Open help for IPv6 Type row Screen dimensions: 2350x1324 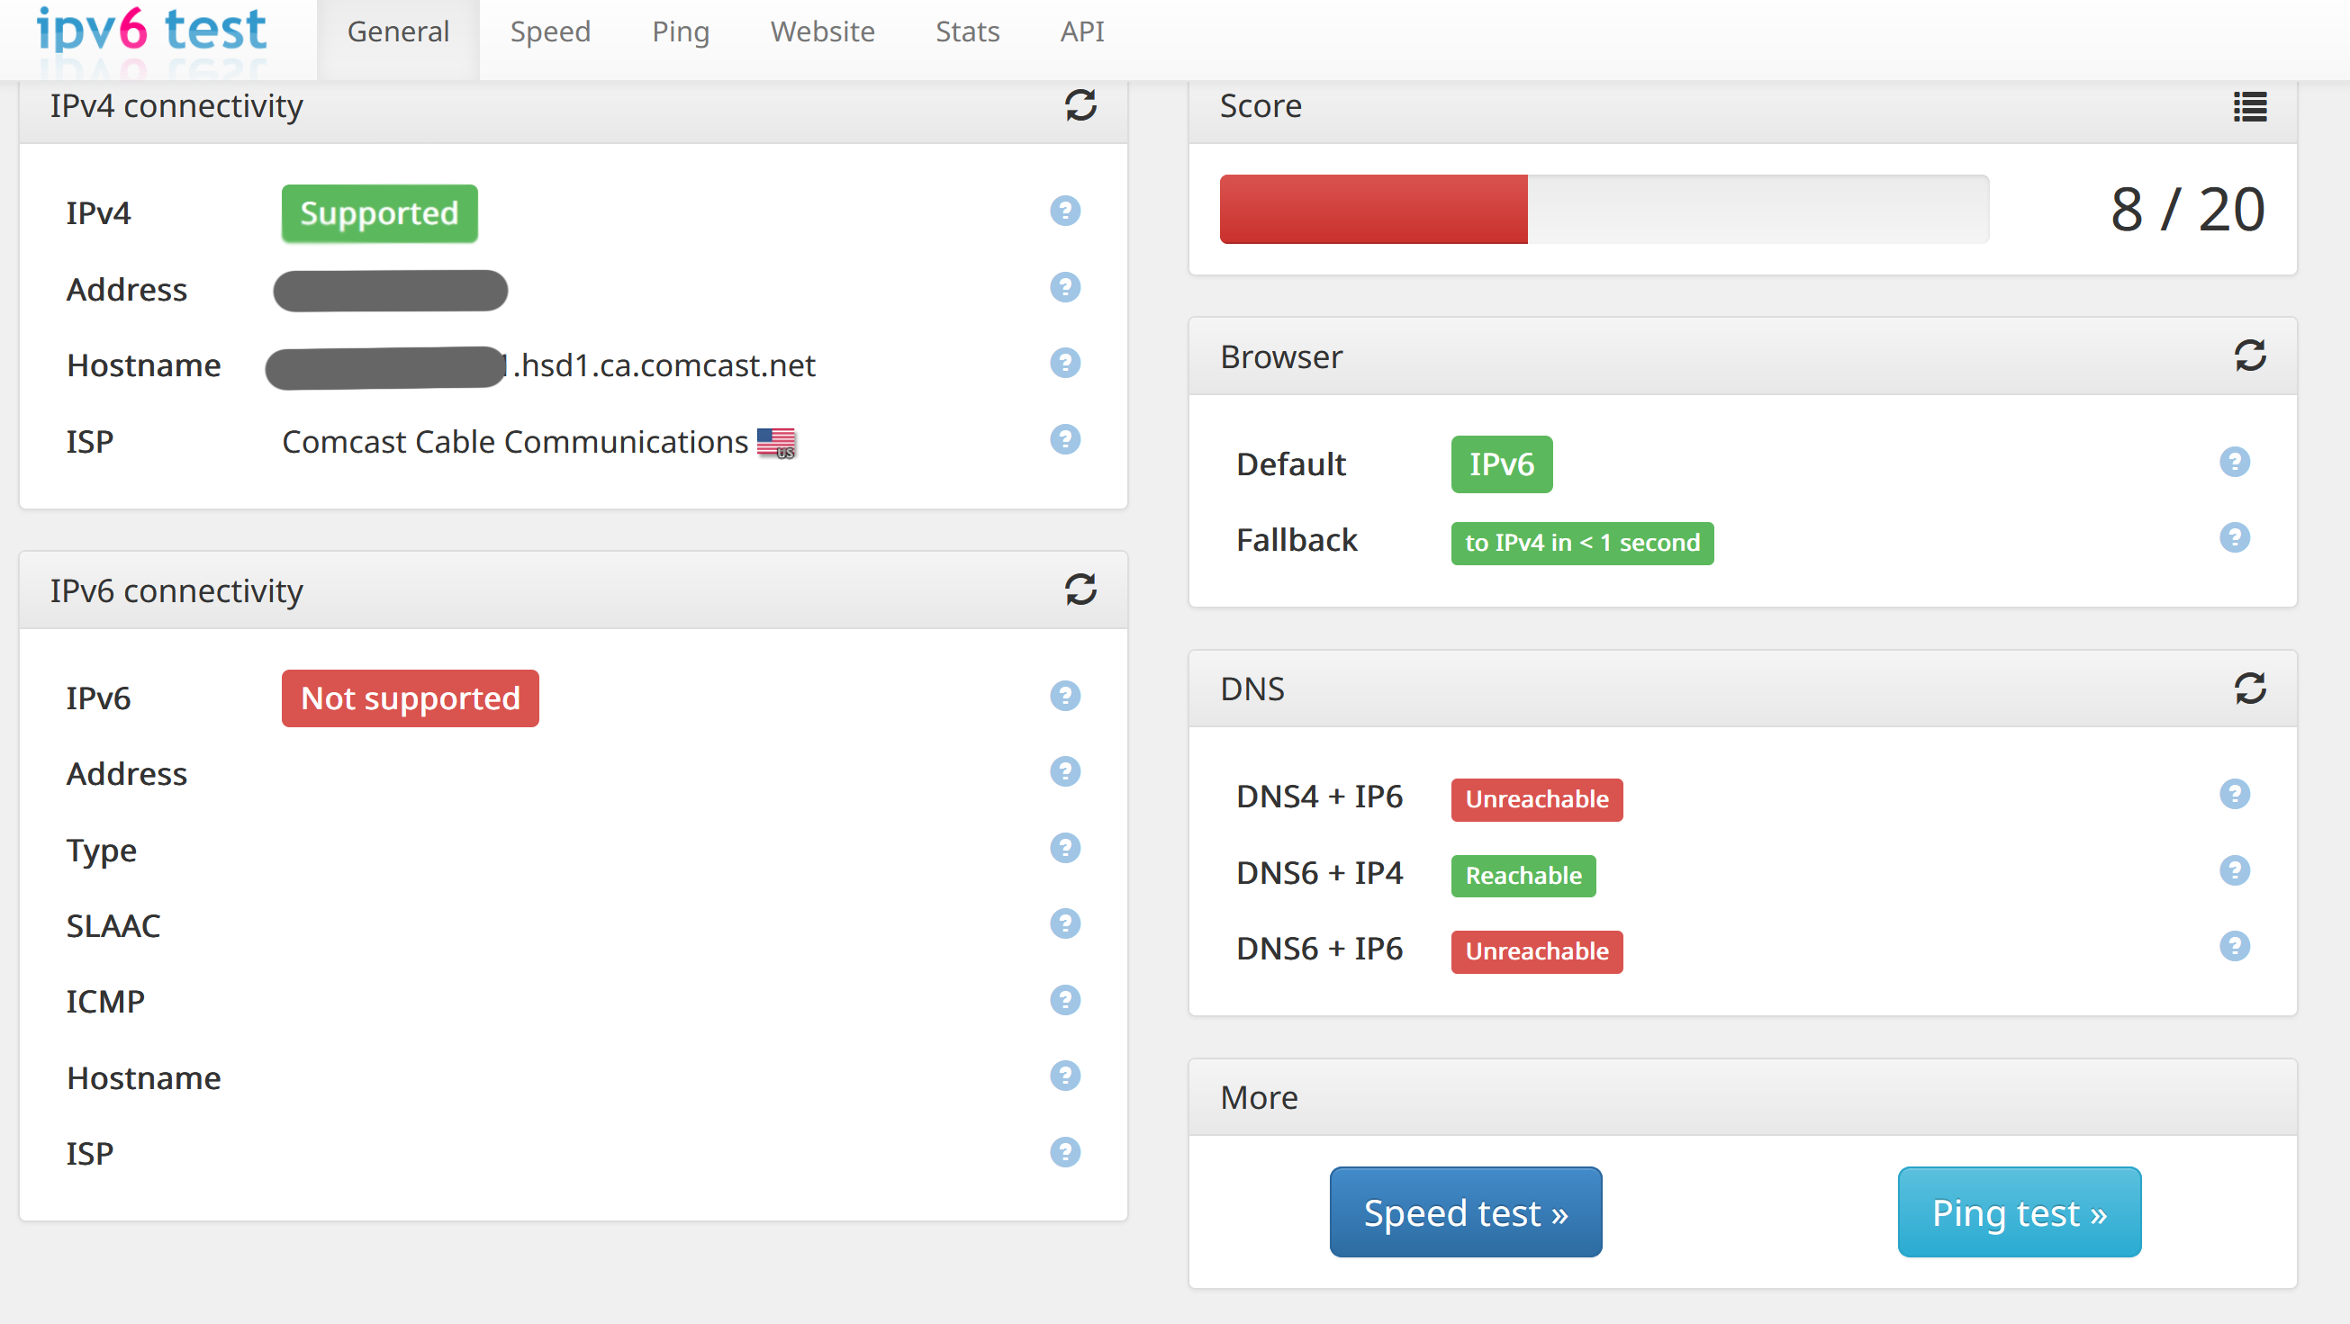1064,849
